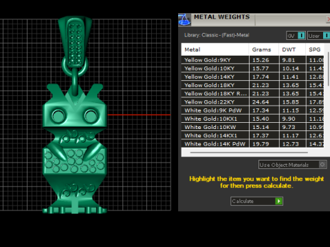Select the White Gold:14K PdW row

click(x=252, y=144)
